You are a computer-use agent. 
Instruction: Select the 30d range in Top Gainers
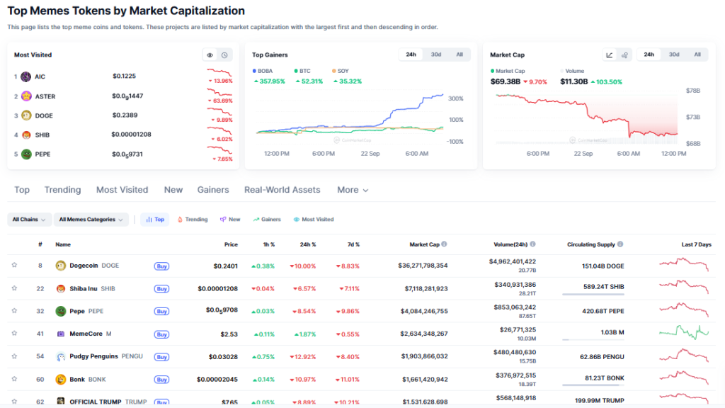(x=435, y=55)
